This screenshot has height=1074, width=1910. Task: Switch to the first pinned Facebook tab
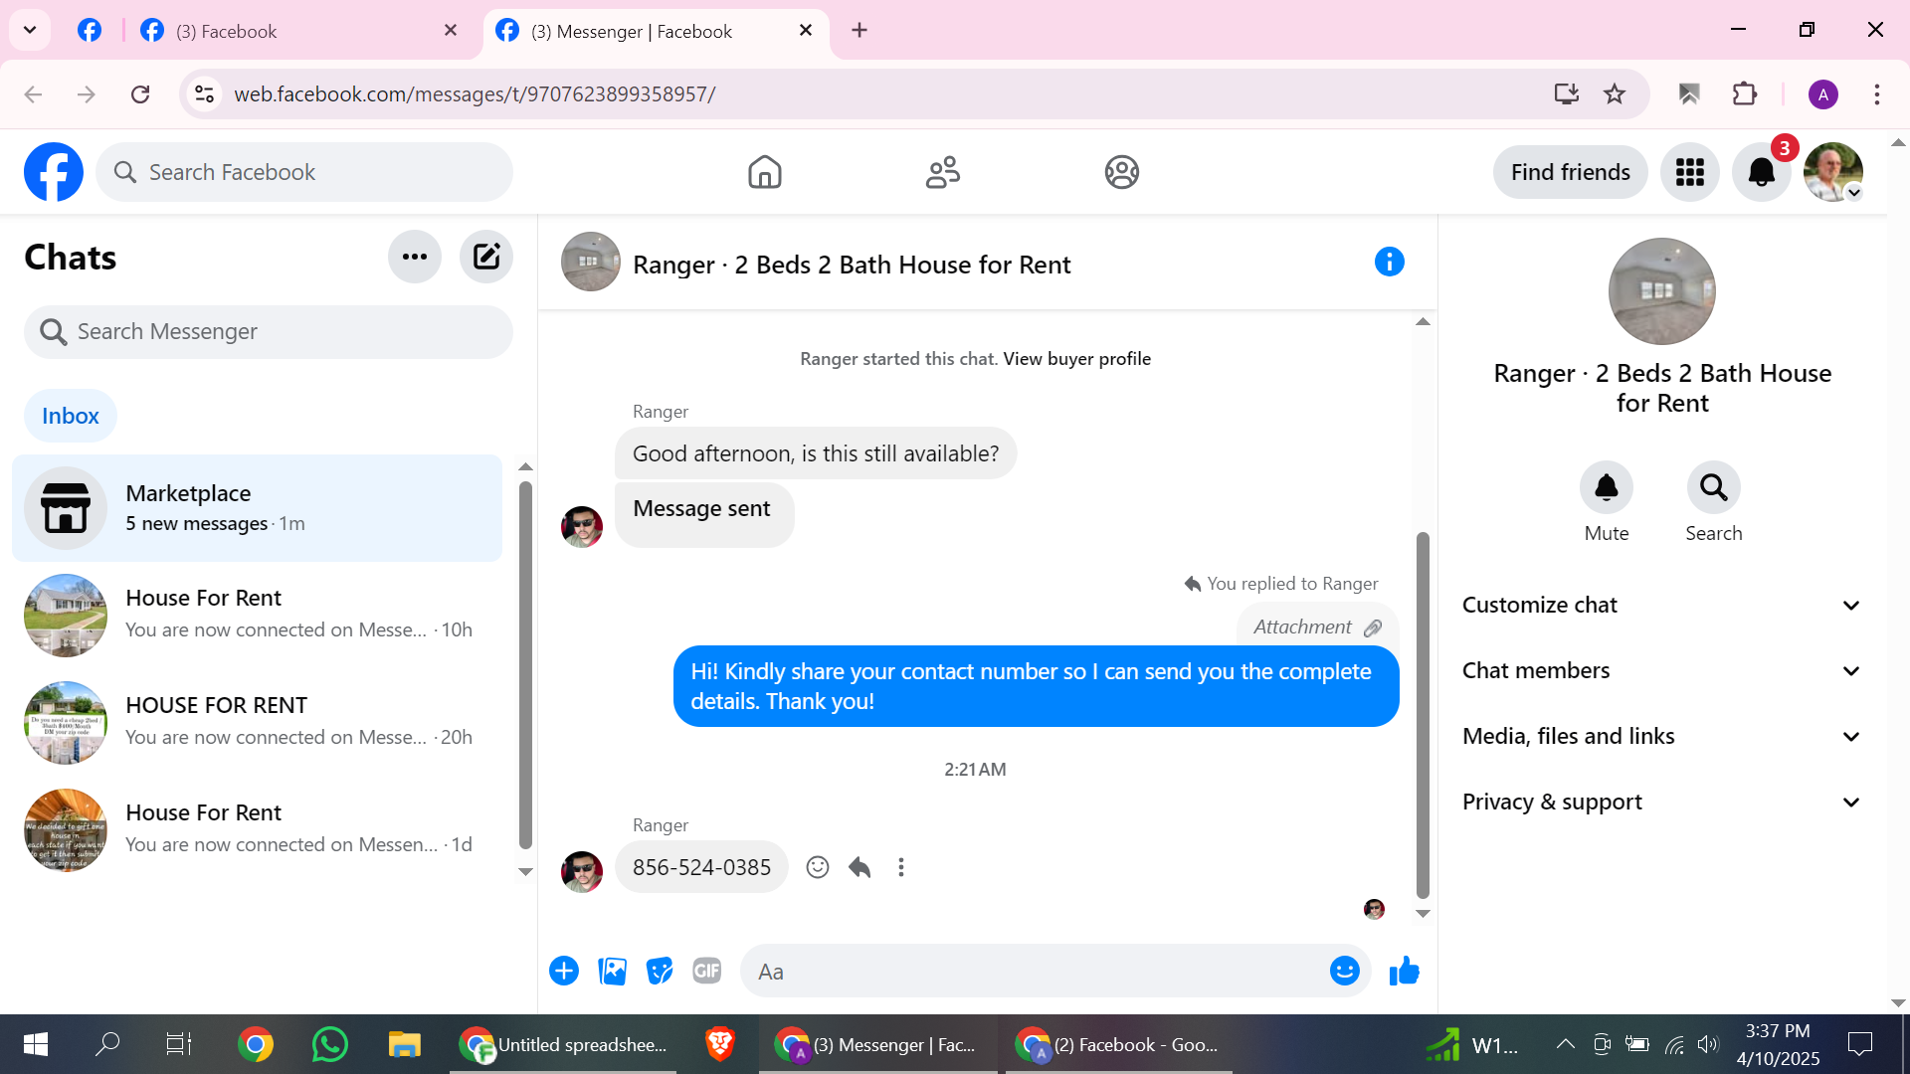[x=90, y=31]
